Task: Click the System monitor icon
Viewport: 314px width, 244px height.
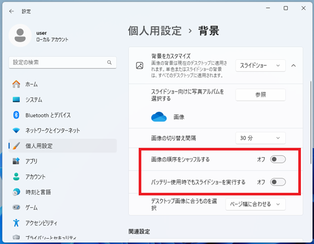Action: pos(16,100)
